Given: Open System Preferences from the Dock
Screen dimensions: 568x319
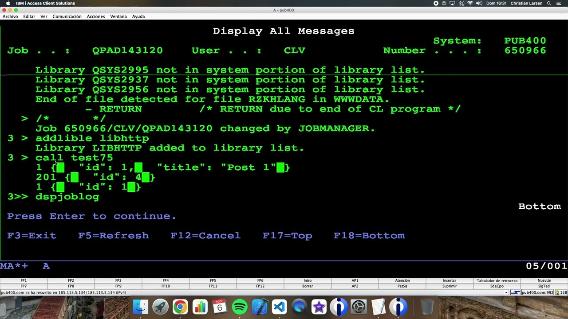Looking at the screenshot, I should [x=359, y=307].
